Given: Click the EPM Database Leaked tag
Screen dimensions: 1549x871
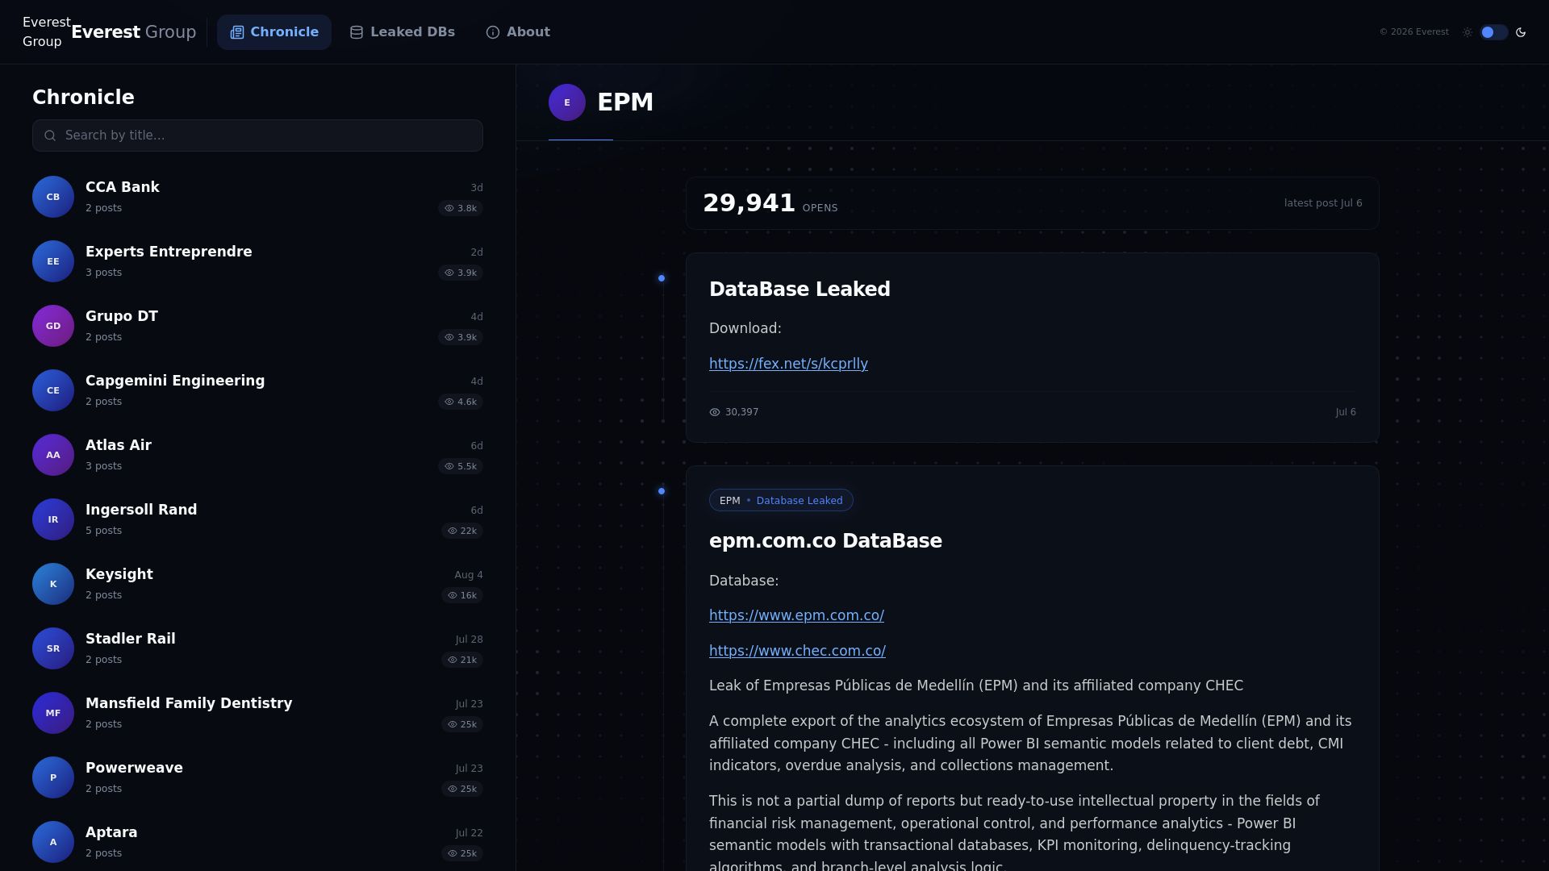Looking at the screenshot, I should click(x=781, y=500).
